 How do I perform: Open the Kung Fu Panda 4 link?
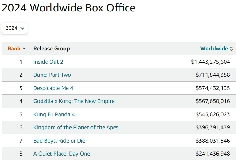54,114
